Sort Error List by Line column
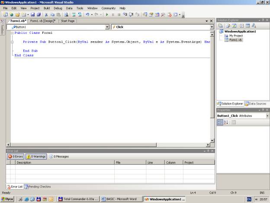This screenshot has height=203, width=270. pos(155,162)
